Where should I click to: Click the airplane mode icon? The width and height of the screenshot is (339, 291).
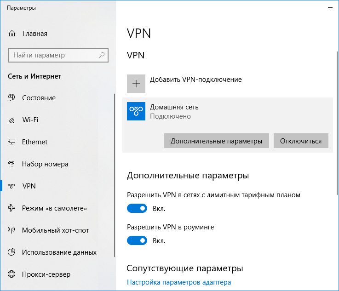12,208
